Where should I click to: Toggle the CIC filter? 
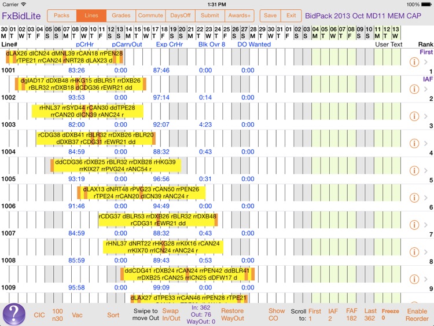(39, 315)
